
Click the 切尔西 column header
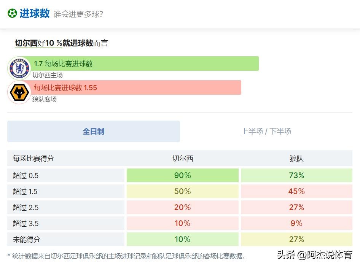click(x=183, y=159)
